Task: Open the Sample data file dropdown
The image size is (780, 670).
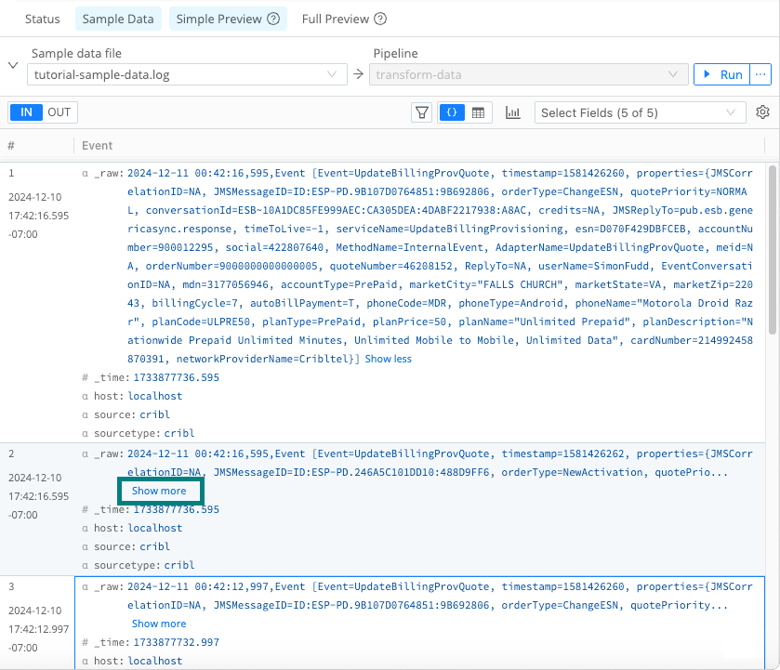Action: pos(186,74)
